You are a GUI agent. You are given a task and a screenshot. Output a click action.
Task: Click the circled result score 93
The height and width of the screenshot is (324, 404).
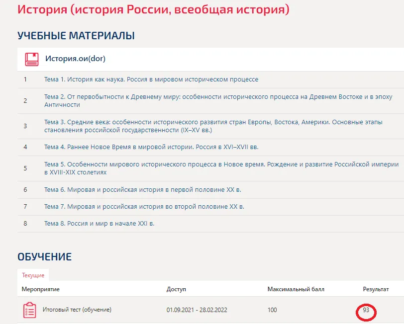[366, 311]
